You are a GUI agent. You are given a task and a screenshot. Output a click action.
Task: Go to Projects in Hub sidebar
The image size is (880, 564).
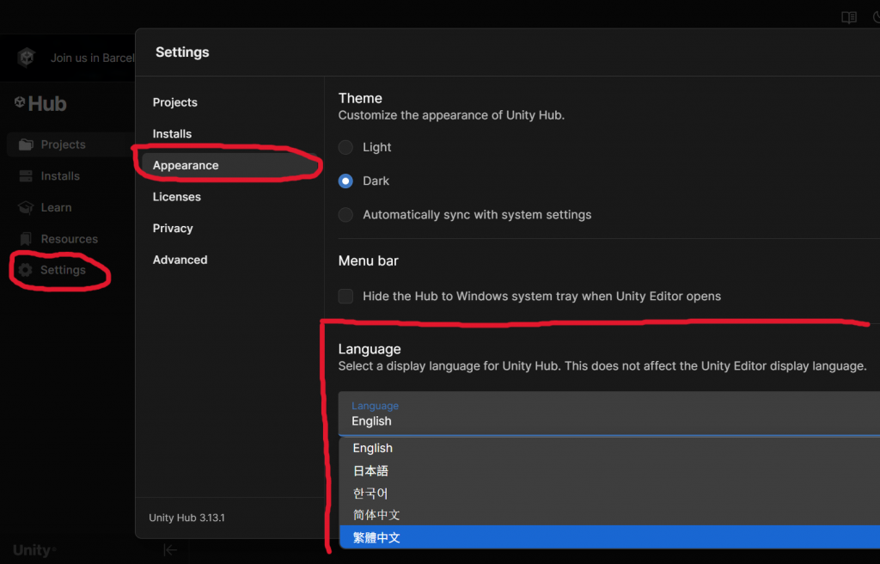[x=70, y=144]
